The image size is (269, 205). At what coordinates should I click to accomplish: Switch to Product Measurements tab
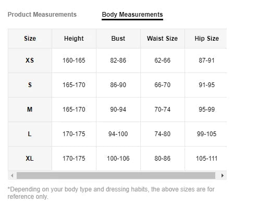(42, 15)
